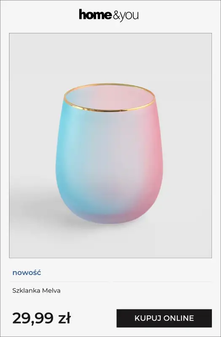Click the 29,99 zł price
The width and height of the screenshot is (221, 337).
[41, 318]
